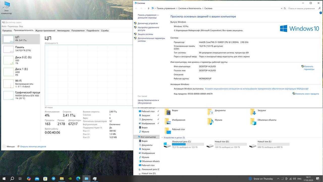
Task: Open Дополнительные параметры системы link
Action: [151, 39]
